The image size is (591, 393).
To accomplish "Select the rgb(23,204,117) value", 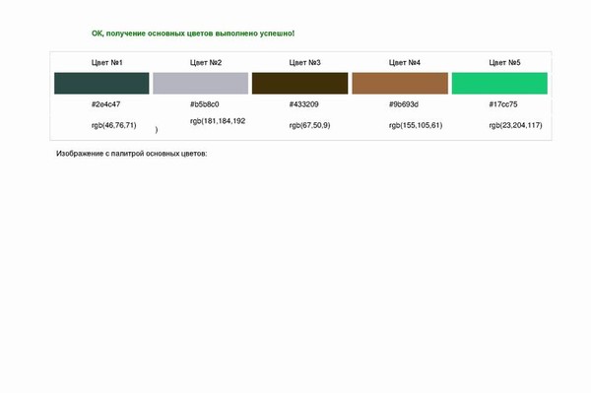I will [515, 125].
